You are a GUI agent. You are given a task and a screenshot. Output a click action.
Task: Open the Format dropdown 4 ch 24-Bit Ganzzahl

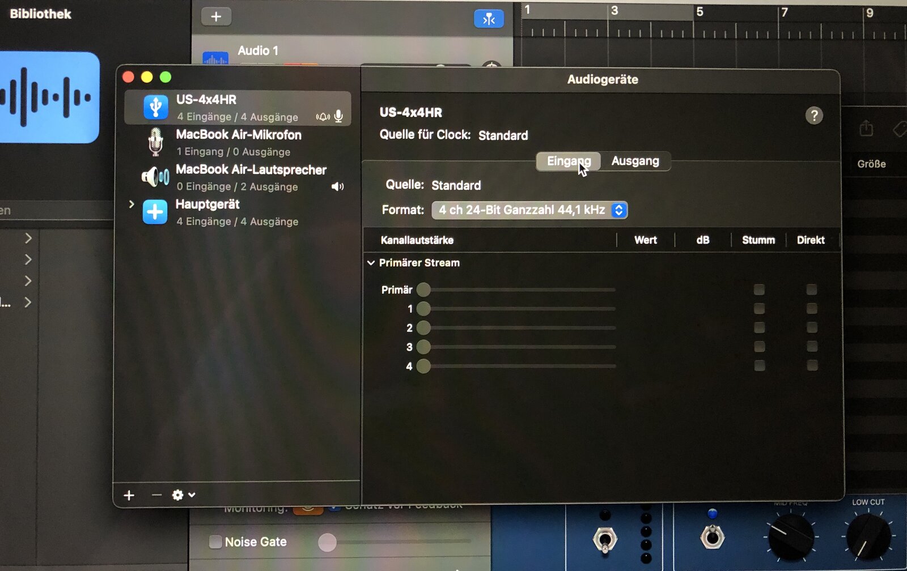[529, 210]
